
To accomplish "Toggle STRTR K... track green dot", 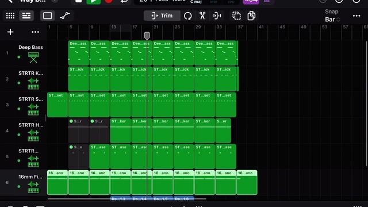I will pyautogui.click(x=19, y=83).
